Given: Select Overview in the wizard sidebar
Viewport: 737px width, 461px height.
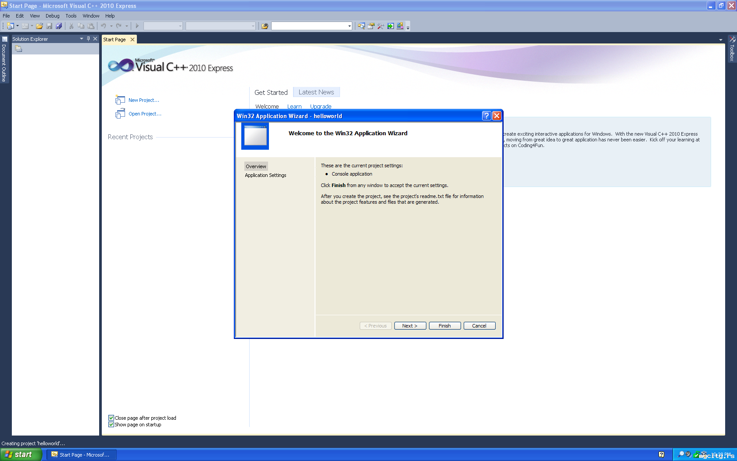Looking at the screenshot, I should coord(256,166).
